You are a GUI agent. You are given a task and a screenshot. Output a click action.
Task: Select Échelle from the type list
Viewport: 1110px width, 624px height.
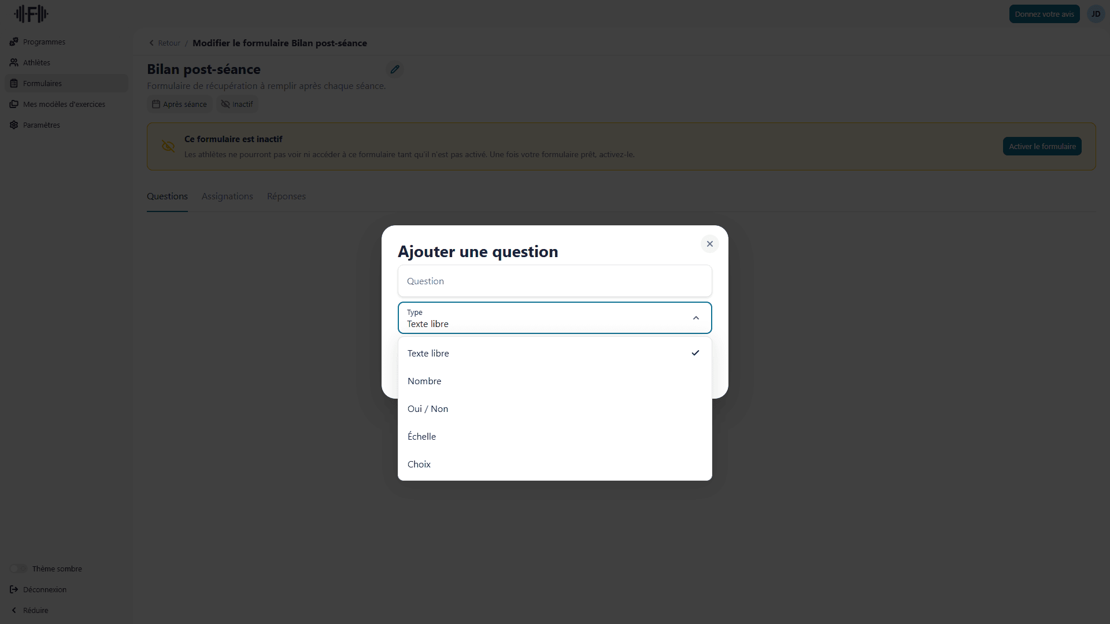pyautogui.click(x=421, y=436)
